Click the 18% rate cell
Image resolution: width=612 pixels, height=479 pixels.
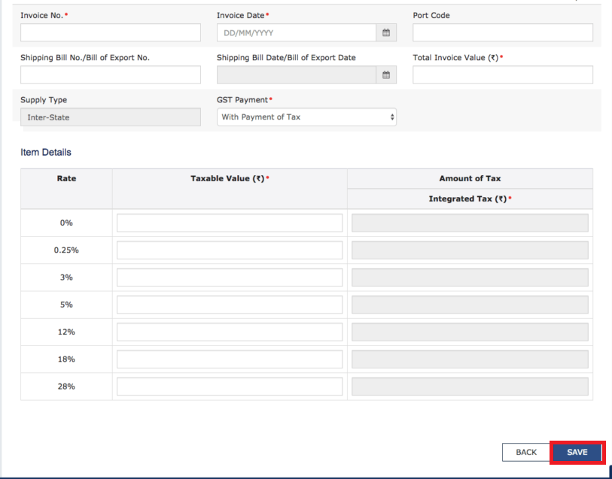pos(66,359)
